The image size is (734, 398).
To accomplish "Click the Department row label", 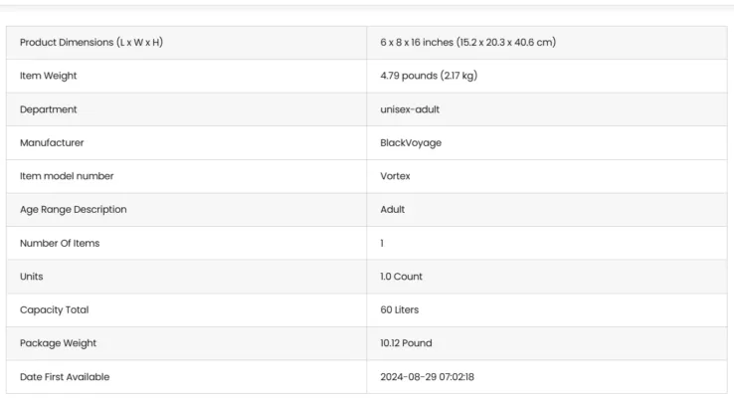I will [49, 109].
